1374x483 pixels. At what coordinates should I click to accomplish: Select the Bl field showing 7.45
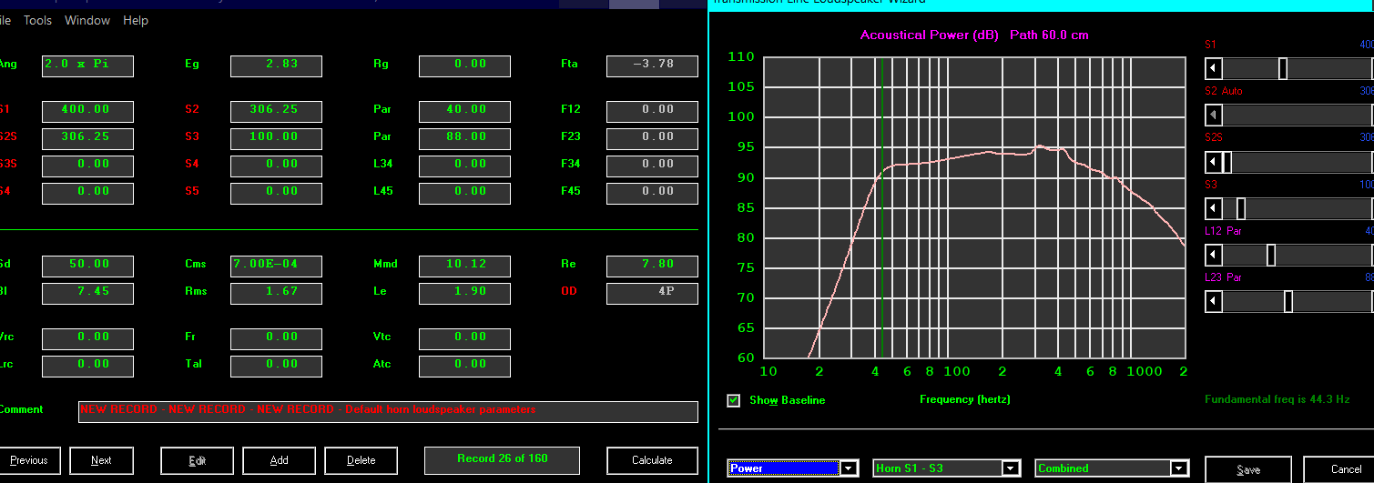[87, 293]
